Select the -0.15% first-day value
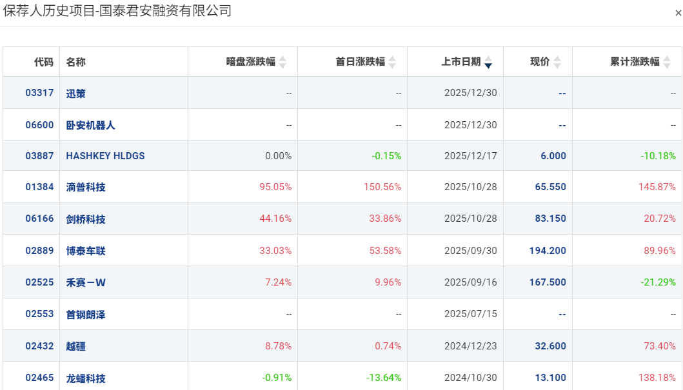 386,156
